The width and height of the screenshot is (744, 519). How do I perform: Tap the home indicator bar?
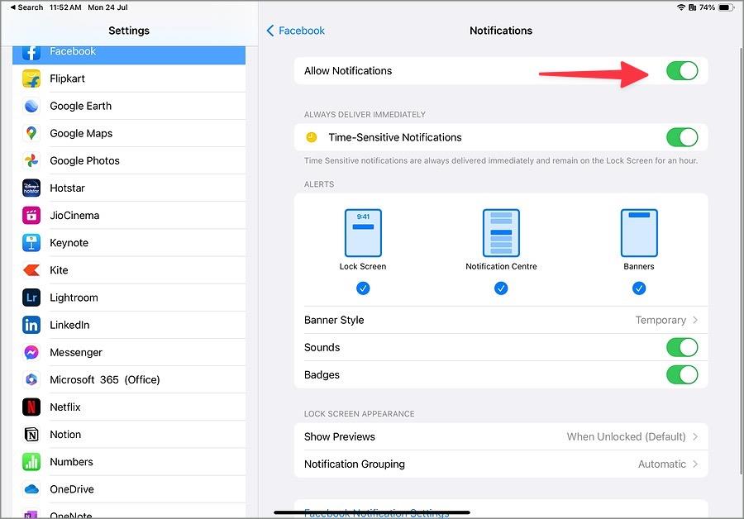click(x=372, y=512)
